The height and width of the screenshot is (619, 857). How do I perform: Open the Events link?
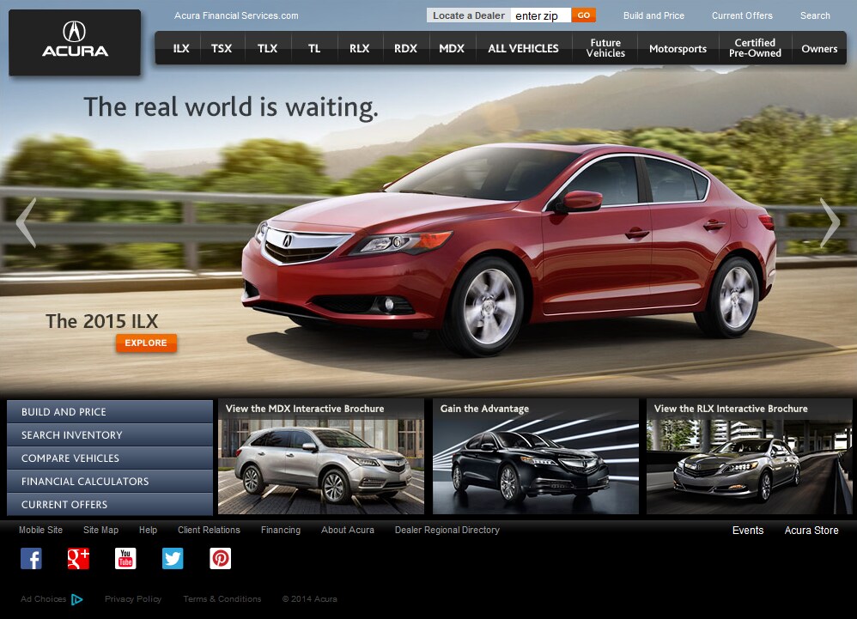(748, 531)
